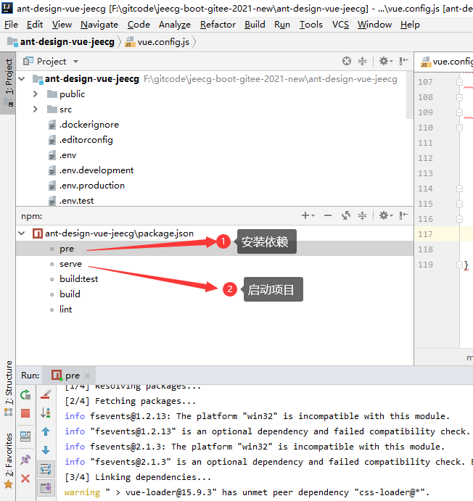Click the red Stop icon in Run panel
The width and height of the screenshot is (473, 501).
point(25,413)
